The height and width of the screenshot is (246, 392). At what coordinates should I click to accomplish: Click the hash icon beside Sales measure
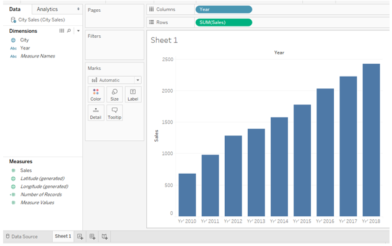click(13, 171)
